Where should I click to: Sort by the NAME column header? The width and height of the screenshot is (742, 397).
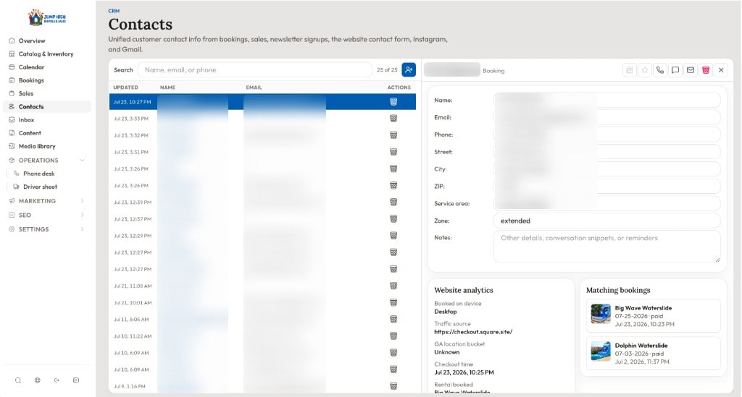pyautogui.click(x=167, y=87)
